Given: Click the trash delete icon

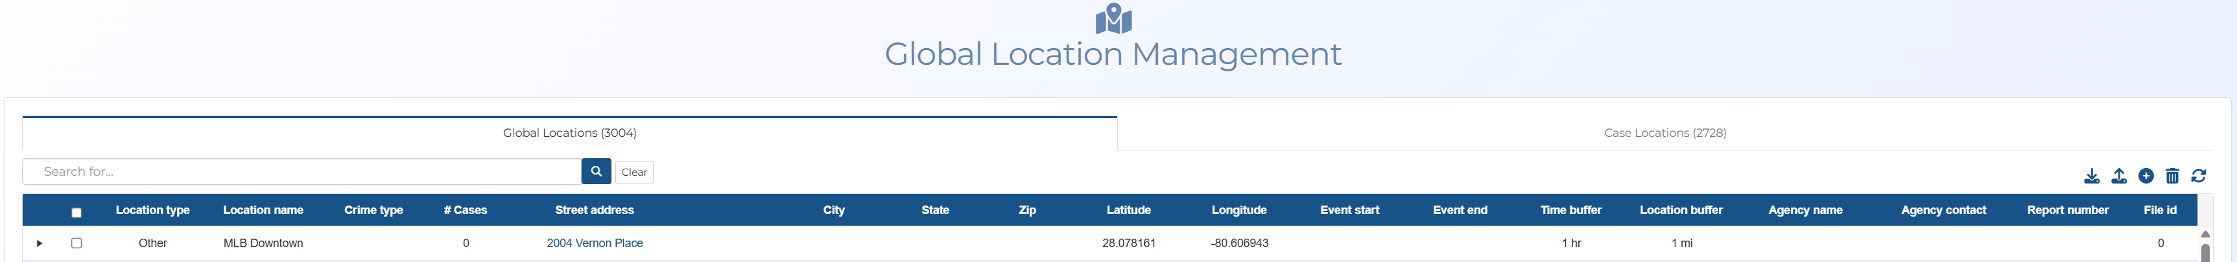Looking at the screenshot, I should point(2172,176).
